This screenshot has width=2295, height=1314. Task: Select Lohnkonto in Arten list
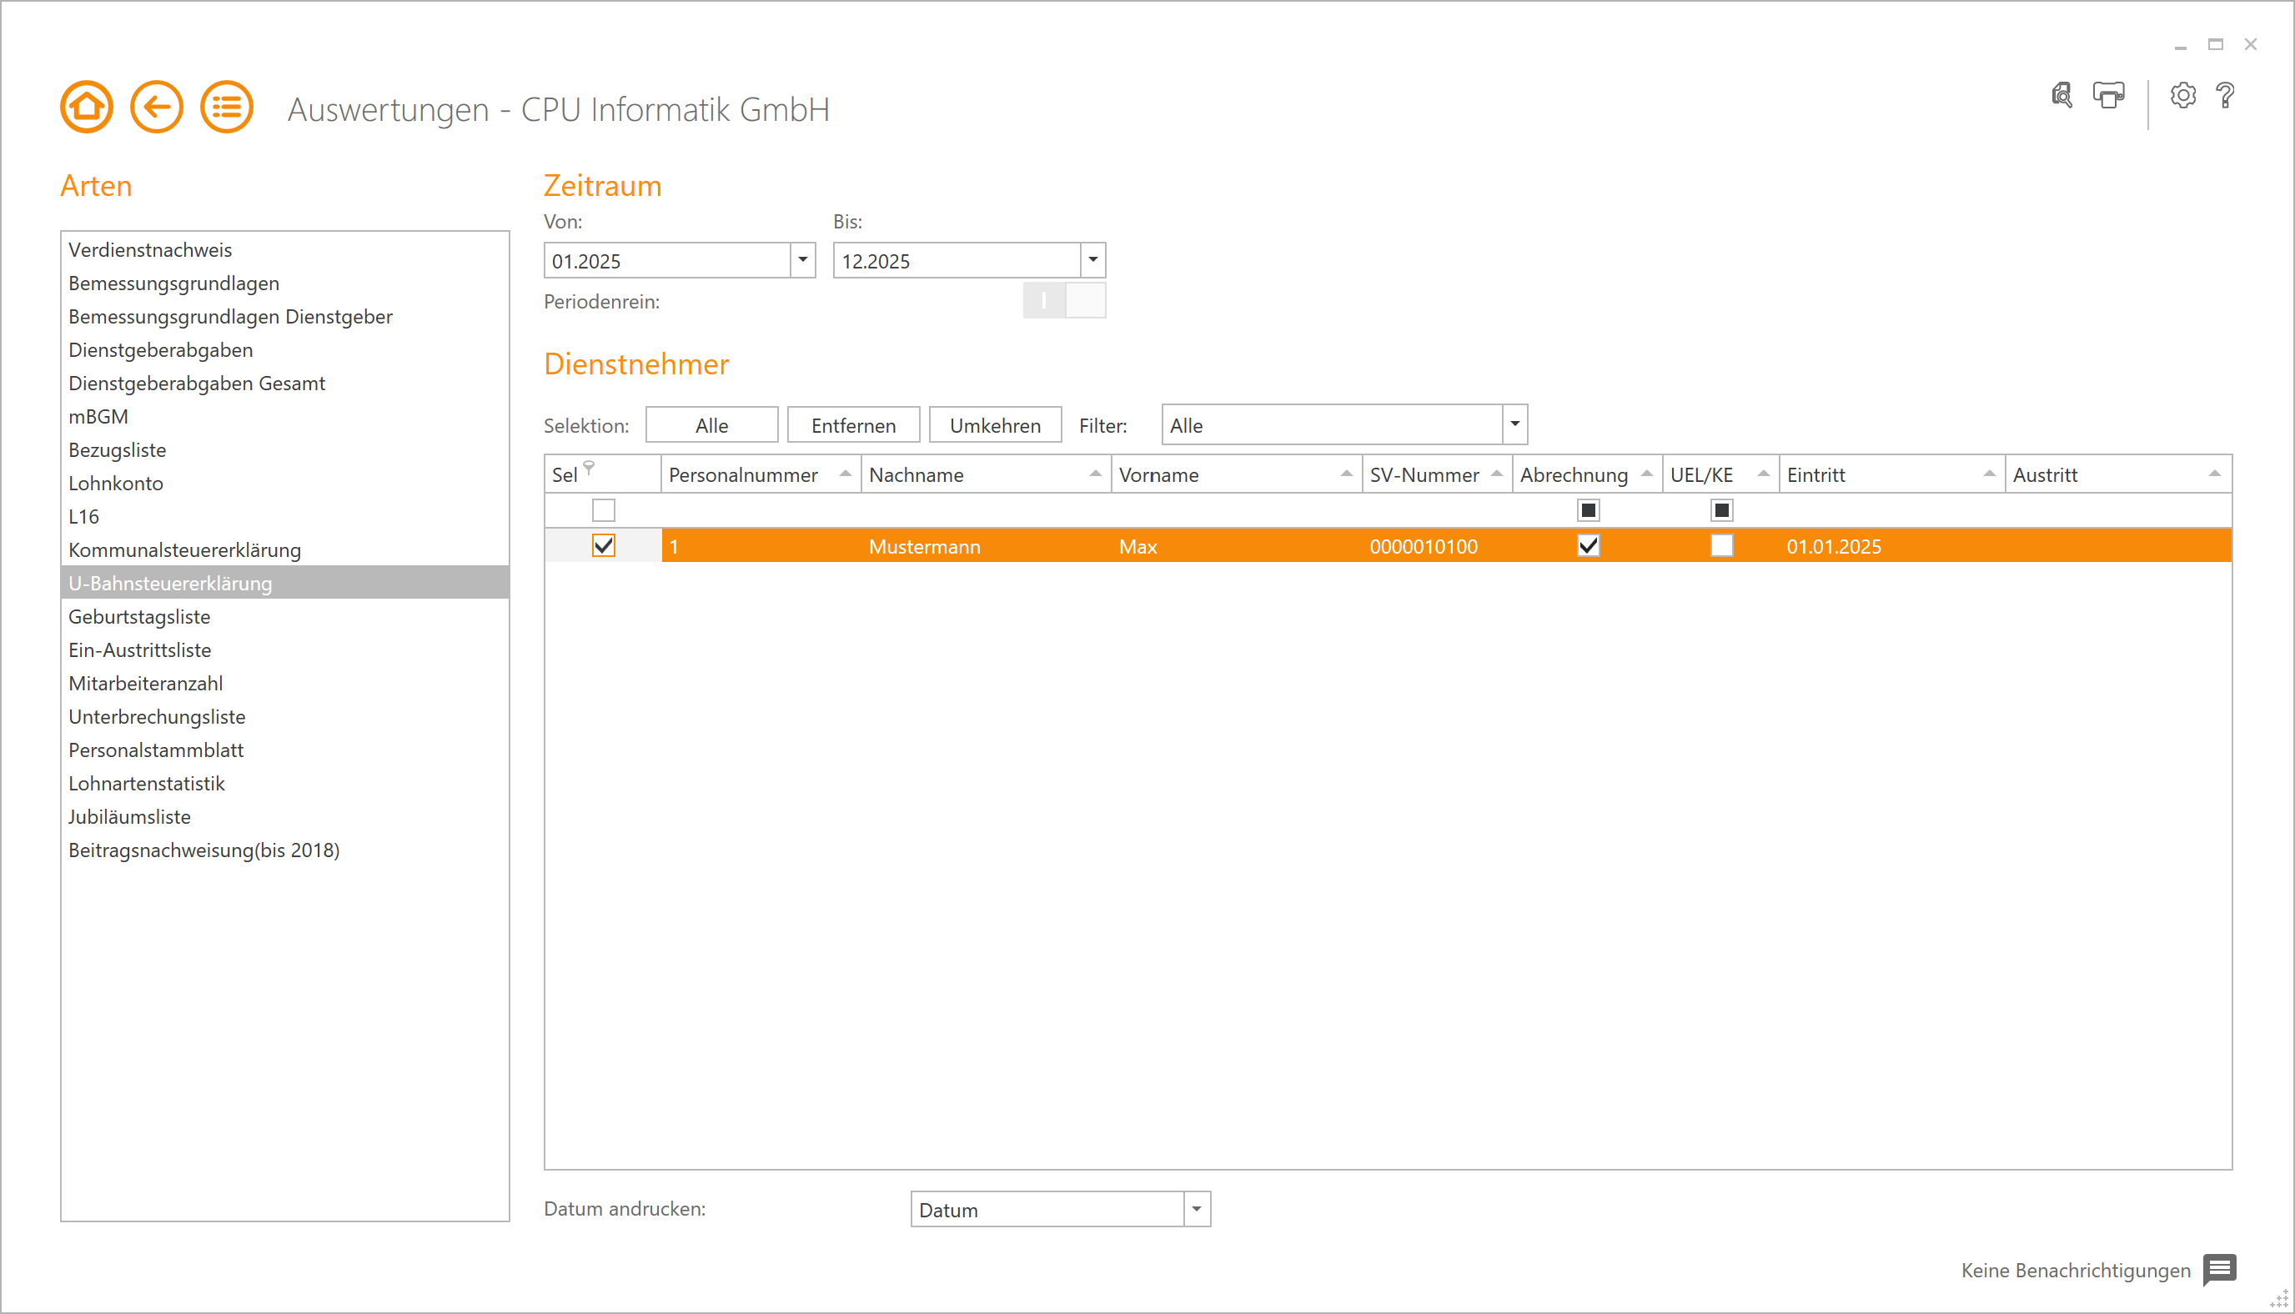[x=116, y=483]
